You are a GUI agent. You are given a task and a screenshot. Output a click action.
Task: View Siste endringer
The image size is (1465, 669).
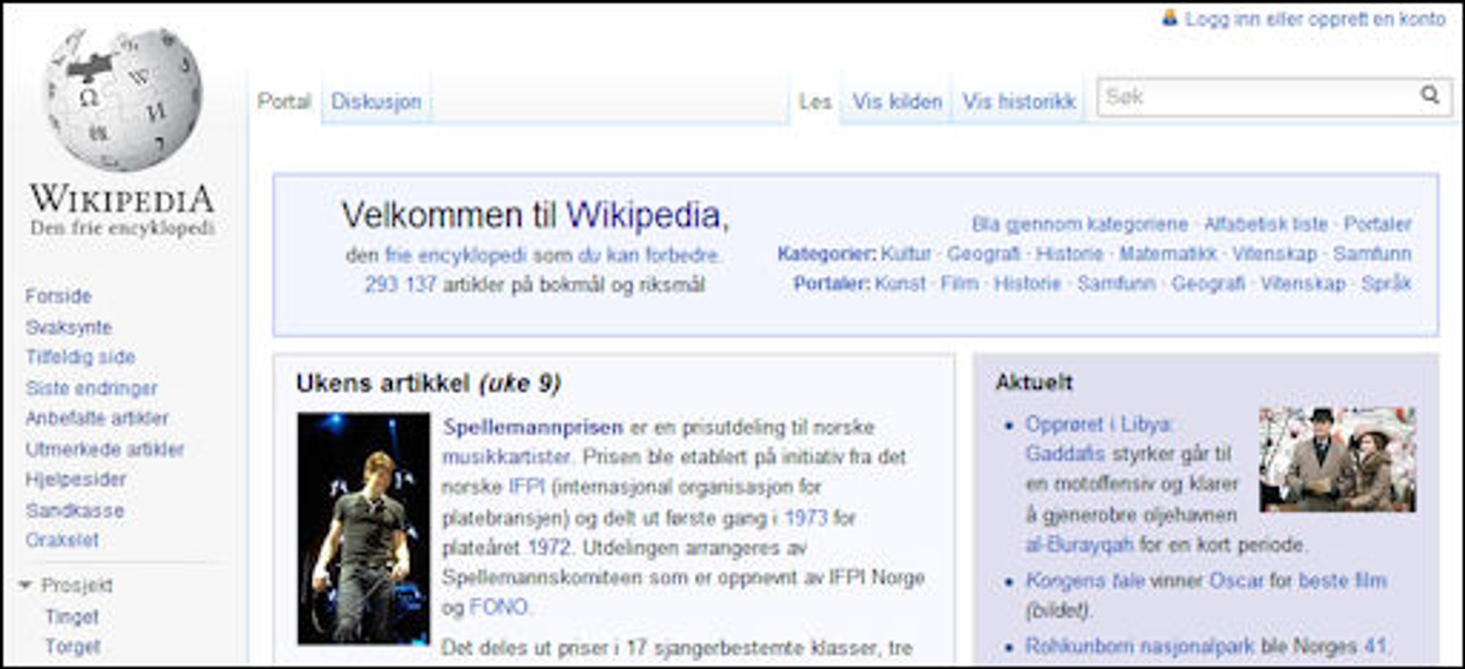(x=92, y=388)
